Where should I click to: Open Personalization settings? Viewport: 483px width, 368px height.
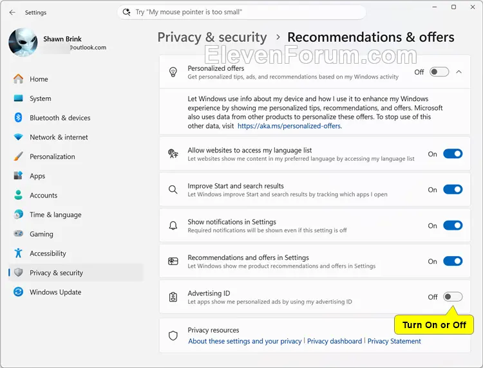click(x=76, y=156)
